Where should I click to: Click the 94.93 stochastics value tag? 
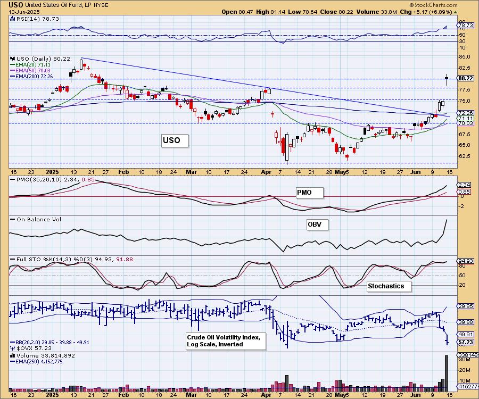[466, 261]
